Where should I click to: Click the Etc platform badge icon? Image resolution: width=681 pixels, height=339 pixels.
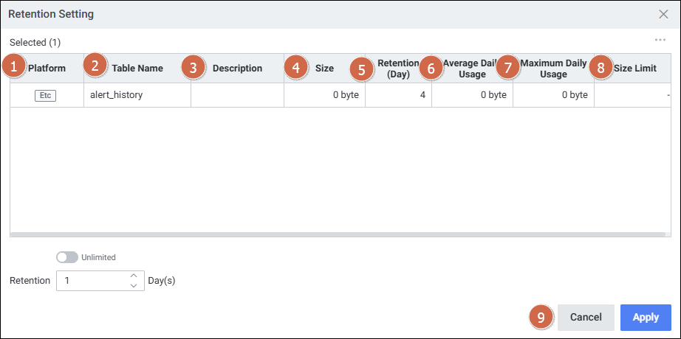coord(46,95)
